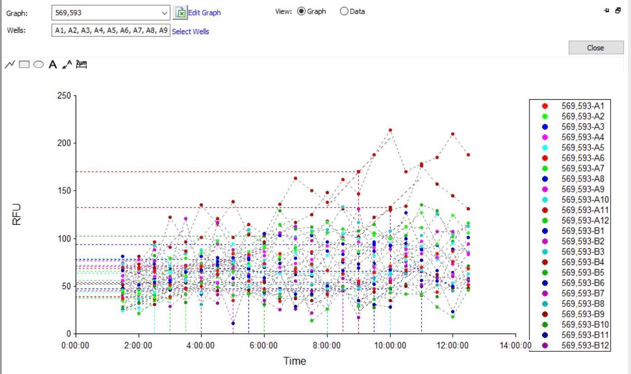This screenshot has height=374, width=631.
Task: Select the text annotation tool
Action: pyautogui.click(x=53, y=64)
